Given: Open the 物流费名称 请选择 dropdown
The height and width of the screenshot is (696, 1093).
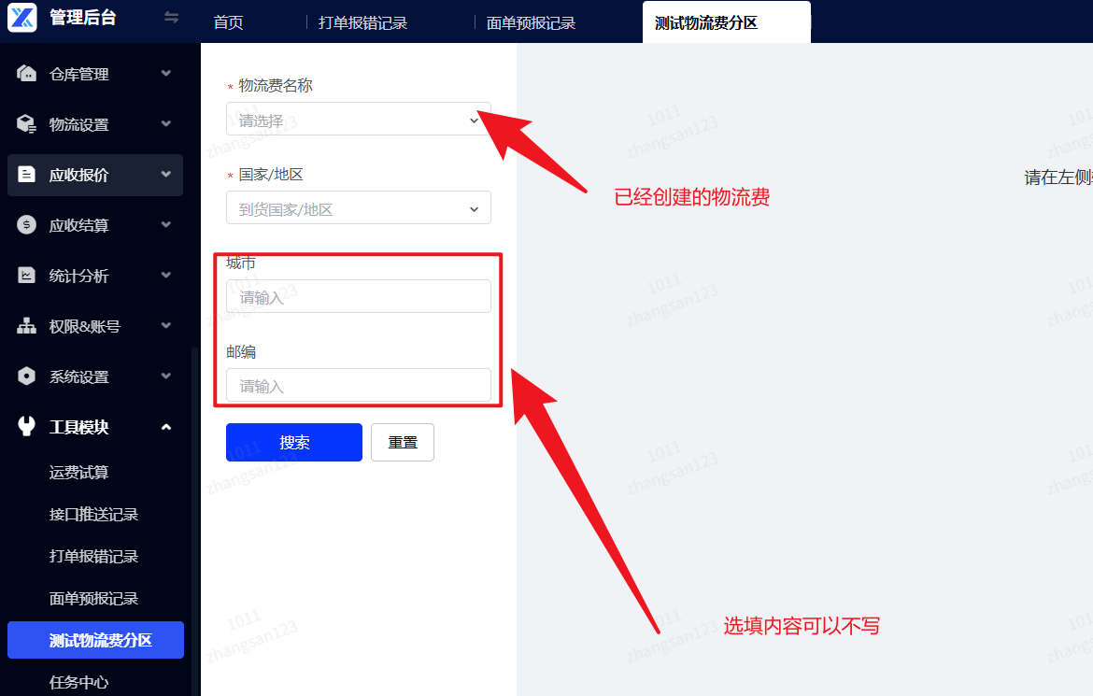Looking at the screenshot, I should (359, 120).
